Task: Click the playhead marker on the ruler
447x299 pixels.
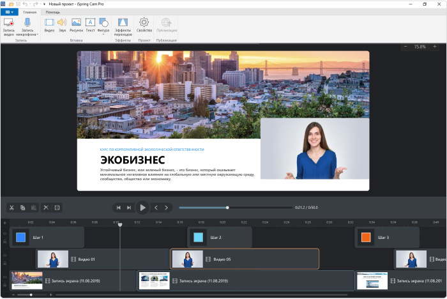Action: 120,224
